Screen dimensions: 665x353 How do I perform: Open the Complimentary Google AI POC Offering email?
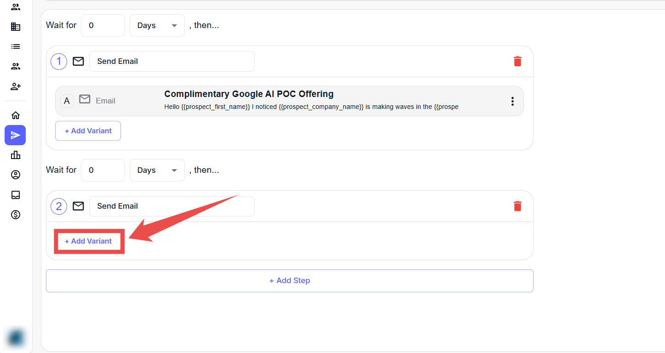point(249,94)
